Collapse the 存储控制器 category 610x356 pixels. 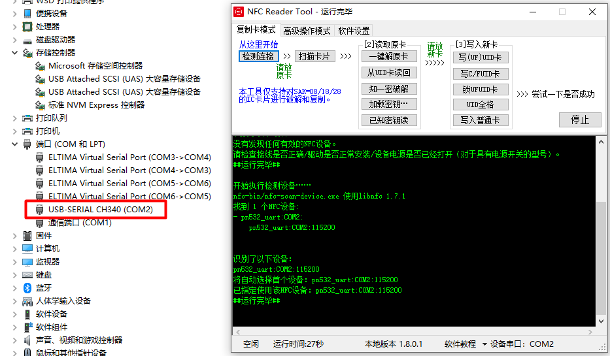pos(15,53)
